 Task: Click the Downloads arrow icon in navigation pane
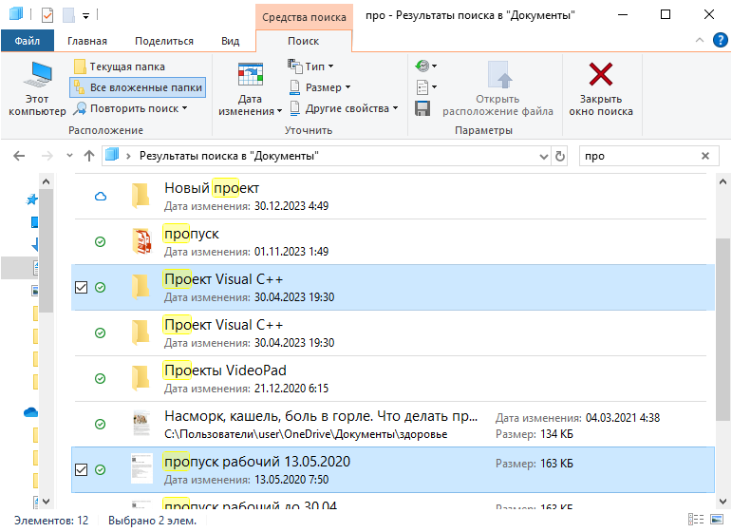coord(34,245)
